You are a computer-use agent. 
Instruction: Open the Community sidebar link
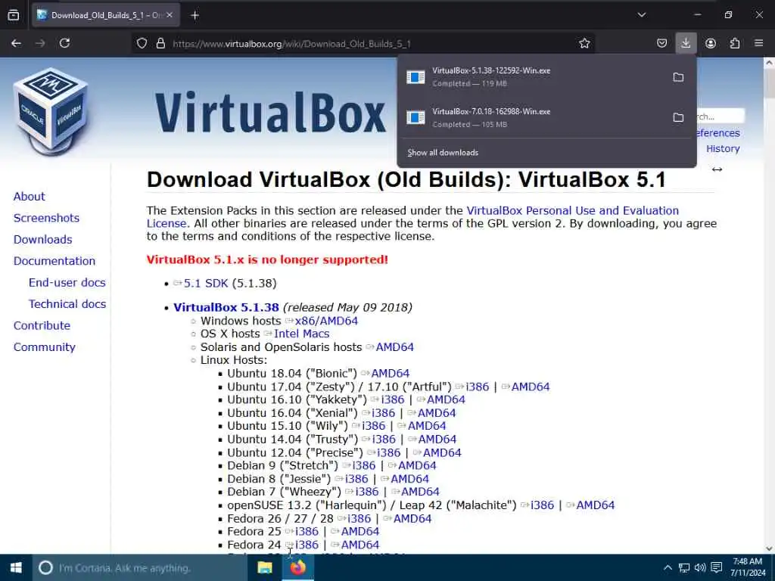(x=45, y=347)
